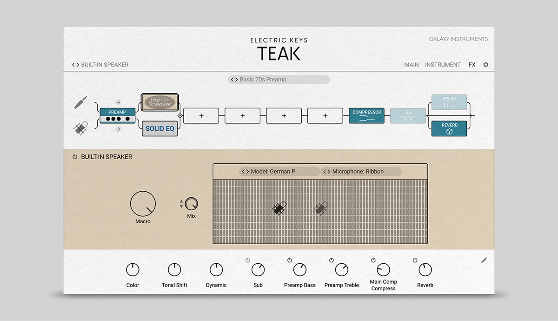The image size is (558, 321).
Task: Click the Macro knob
Action: click(x=143, y=204)
